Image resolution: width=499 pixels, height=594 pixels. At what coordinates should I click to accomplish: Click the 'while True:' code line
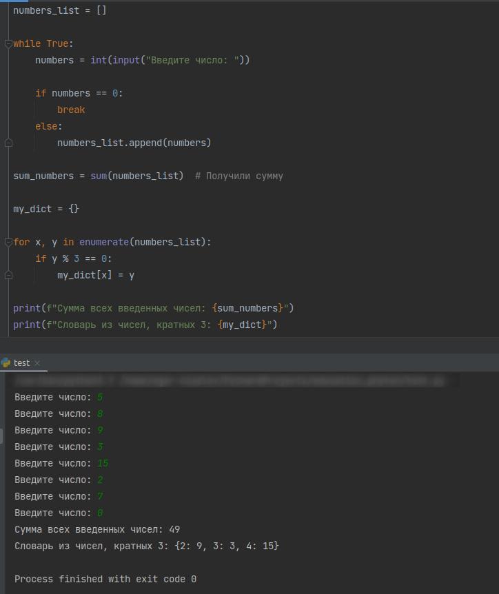(43, 43)
